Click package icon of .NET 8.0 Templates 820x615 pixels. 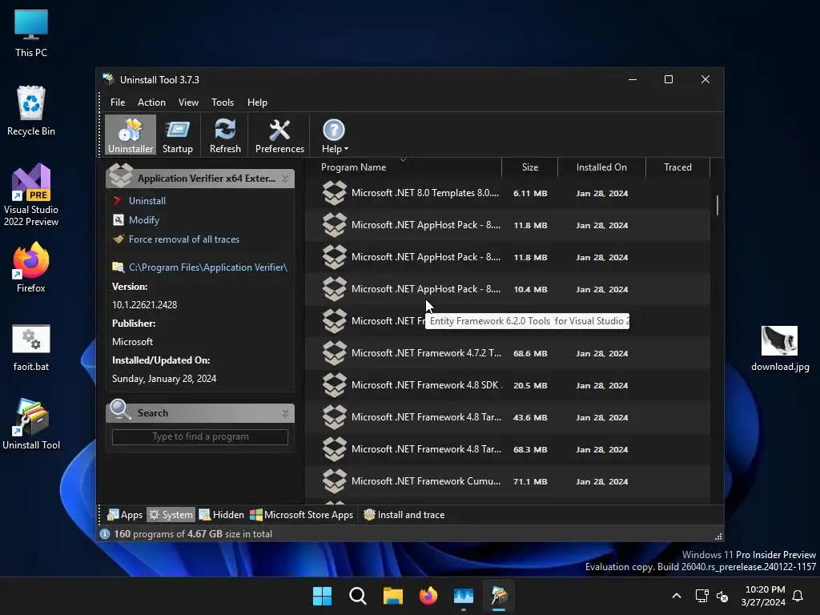pyautogui.click(x=334, y=193)
